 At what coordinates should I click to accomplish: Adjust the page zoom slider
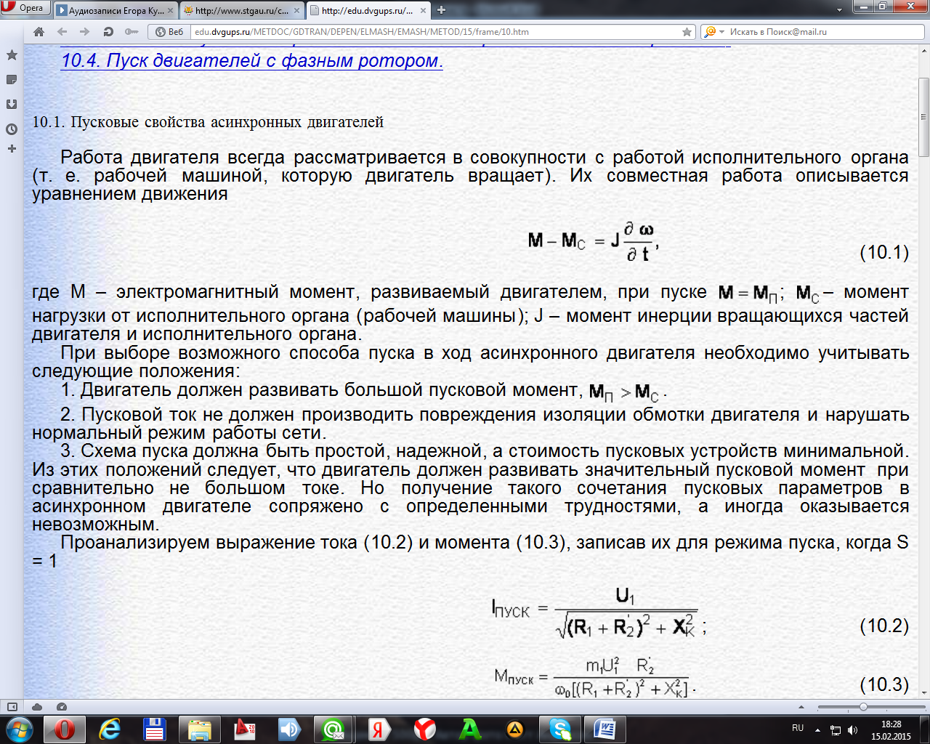(x=863, y=707)
